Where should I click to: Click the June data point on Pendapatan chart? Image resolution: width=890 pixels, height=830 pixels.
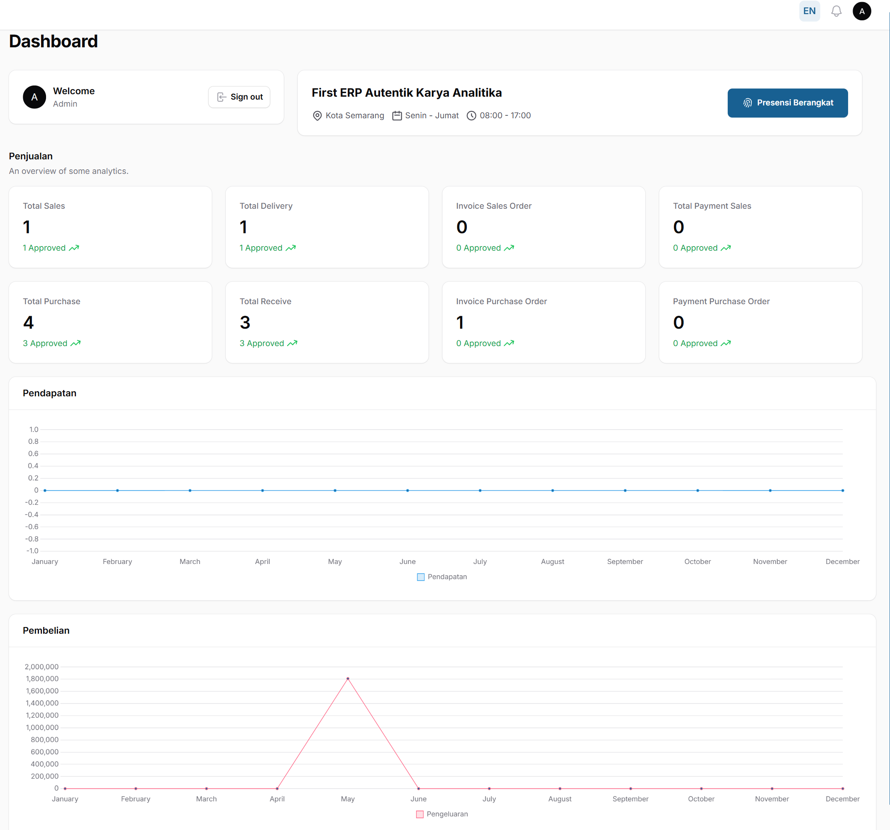(x=407, y=490)
